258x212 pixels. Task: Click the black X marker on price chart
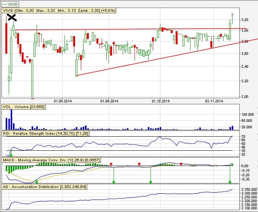tap(12, 17)
